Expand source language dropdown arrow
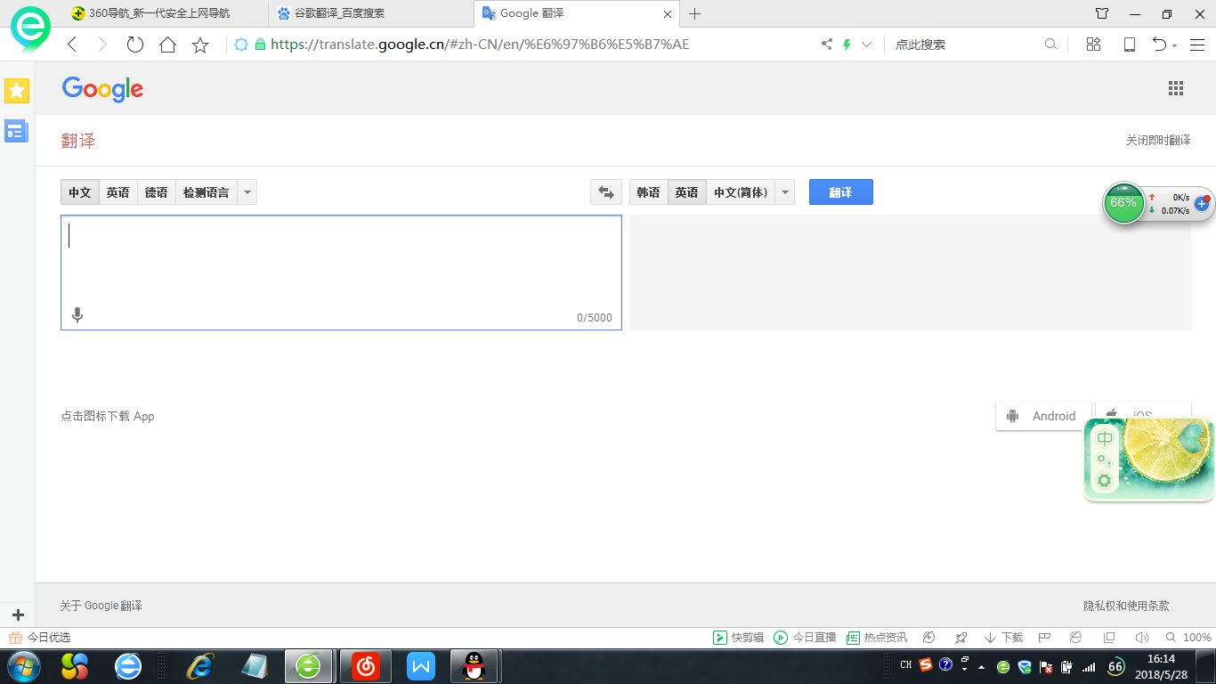 click(247, 192)
